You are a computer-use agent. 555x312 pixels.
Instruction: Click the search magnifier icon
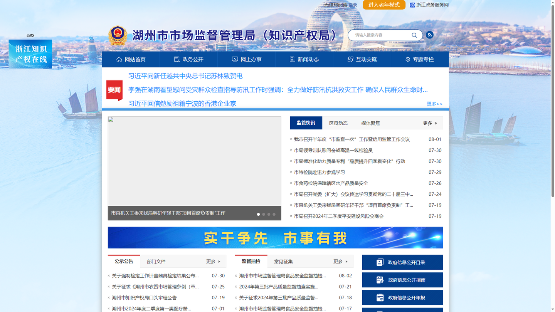[414, 35]
